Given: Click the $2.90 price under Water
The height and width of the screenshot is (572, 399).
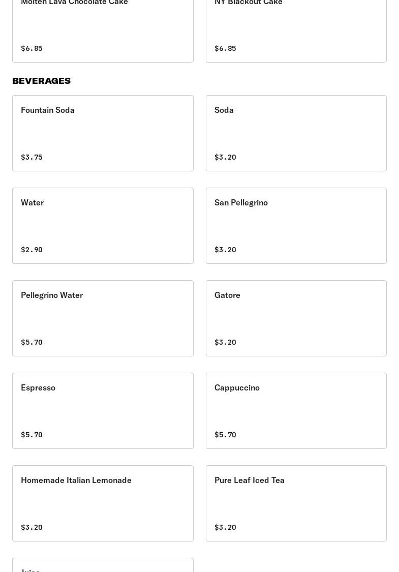Looking at the screenshot, I should coord(32,250).
